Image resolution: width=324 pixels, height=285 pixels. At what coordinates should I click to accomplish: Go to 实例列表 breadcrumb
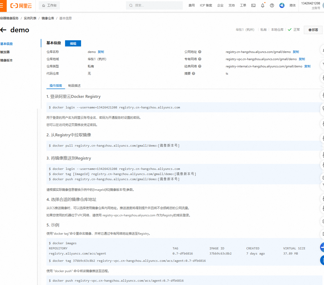tap(30, 18)
